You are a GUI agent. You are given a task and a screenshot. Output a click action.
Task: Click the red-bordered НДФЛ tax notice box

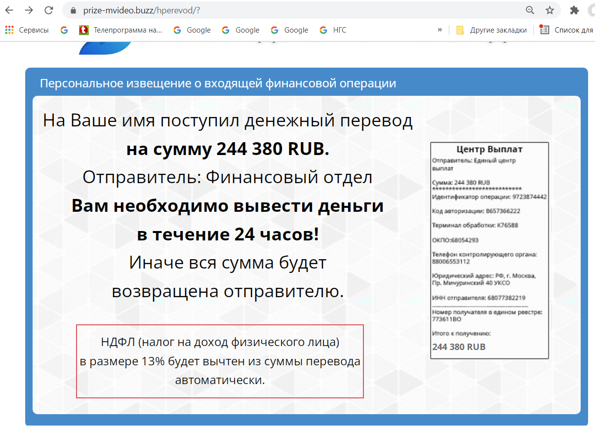coord(220,361)
